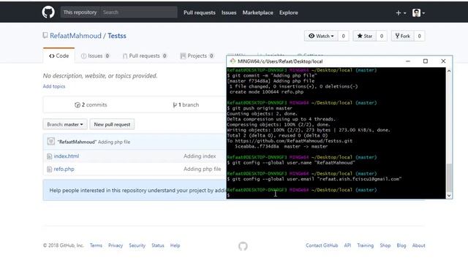
Task: Click the terminal scrollbar thumb
Action: coord(449,178)
